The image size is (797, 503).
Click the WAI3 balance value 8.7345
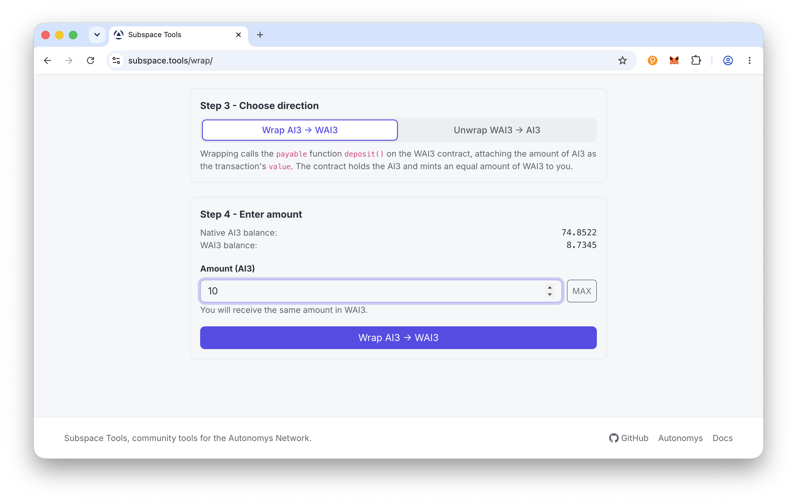click(x=581, y=245)
